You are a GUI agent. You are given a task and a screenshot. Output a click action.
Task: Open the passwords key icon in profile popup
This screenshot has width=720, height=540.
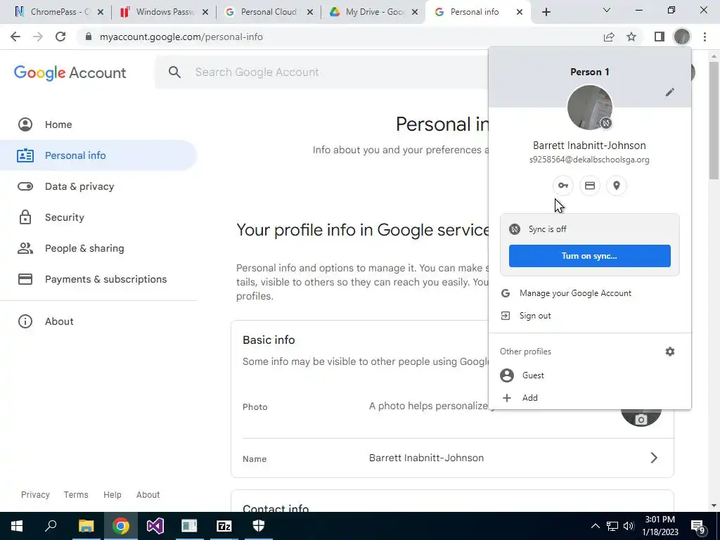(563, 186)
